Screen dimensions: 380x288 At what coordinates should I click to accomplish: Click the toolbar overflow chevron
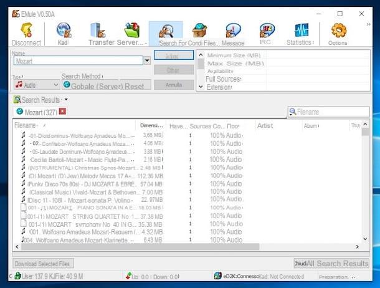coord(368,24)
